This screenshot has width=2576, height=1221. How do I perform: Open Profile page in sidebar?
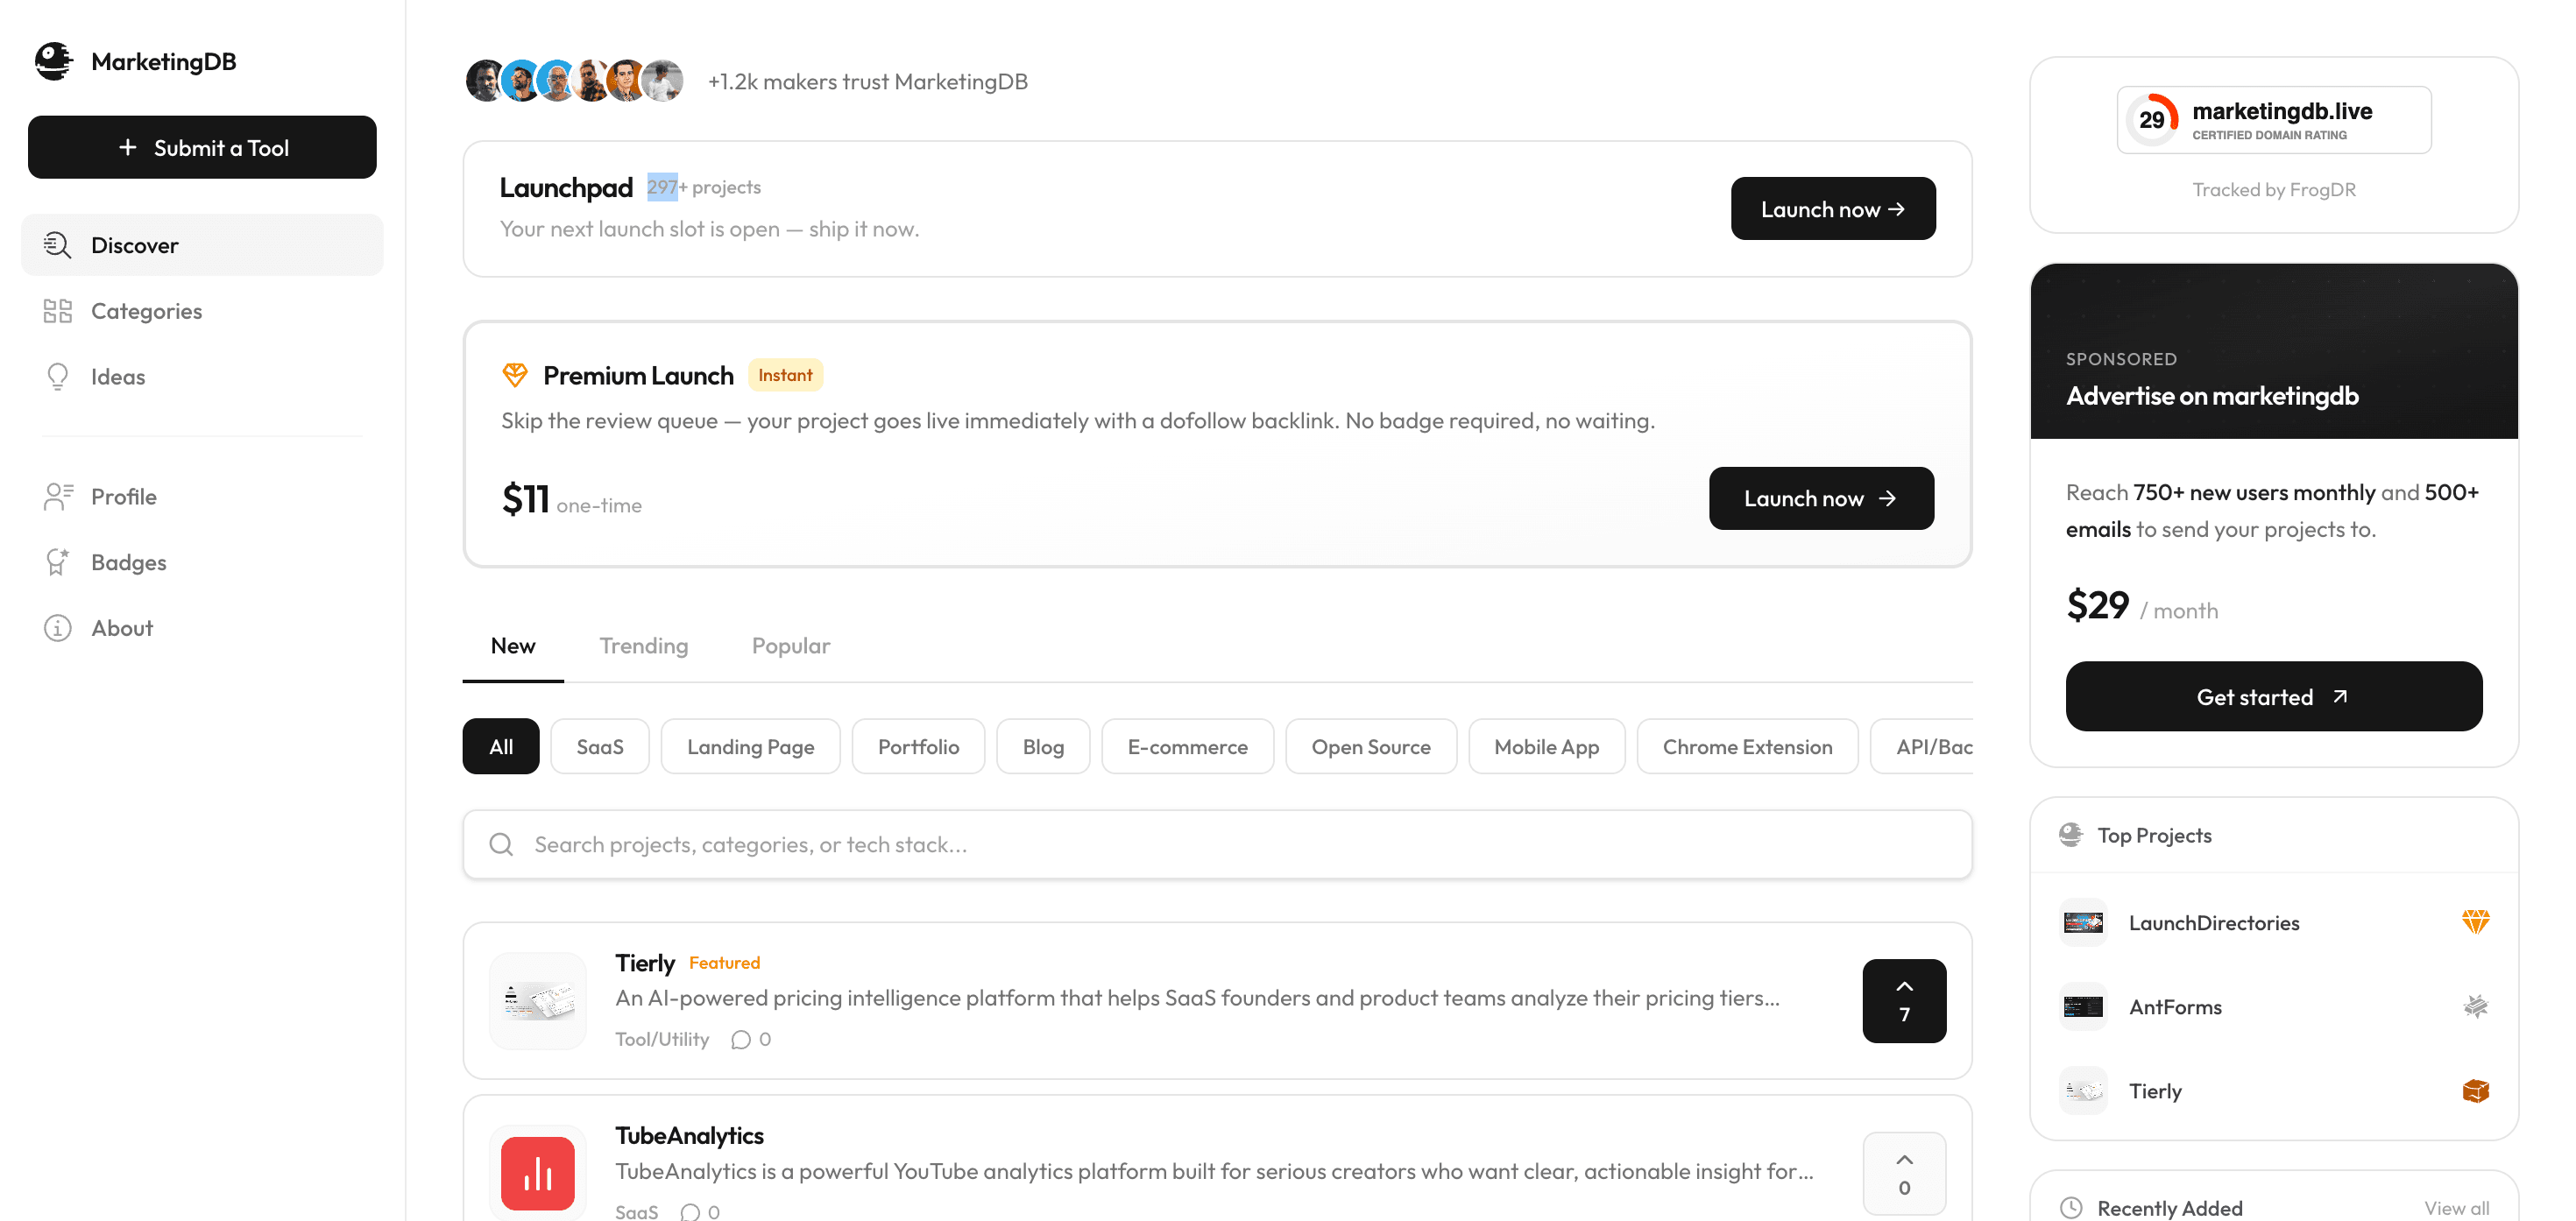[x=123, y=497]
